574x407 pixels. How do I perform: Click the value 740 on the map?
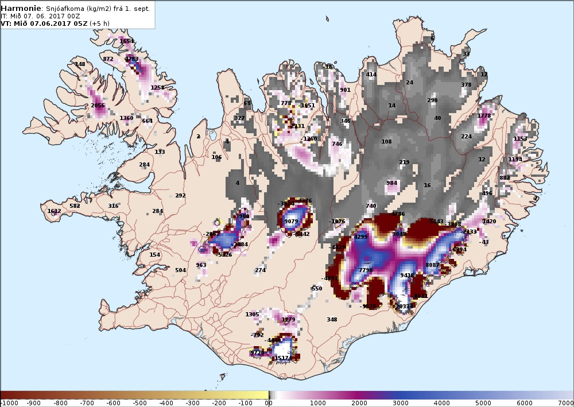point(371,206)
